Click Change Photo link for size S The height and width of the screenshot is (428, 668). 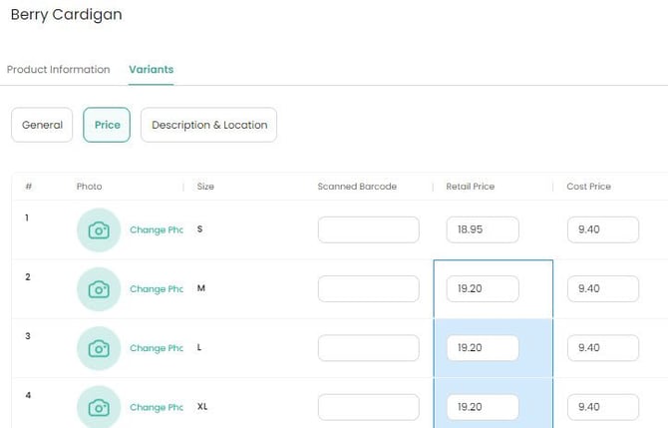[157, 229]
